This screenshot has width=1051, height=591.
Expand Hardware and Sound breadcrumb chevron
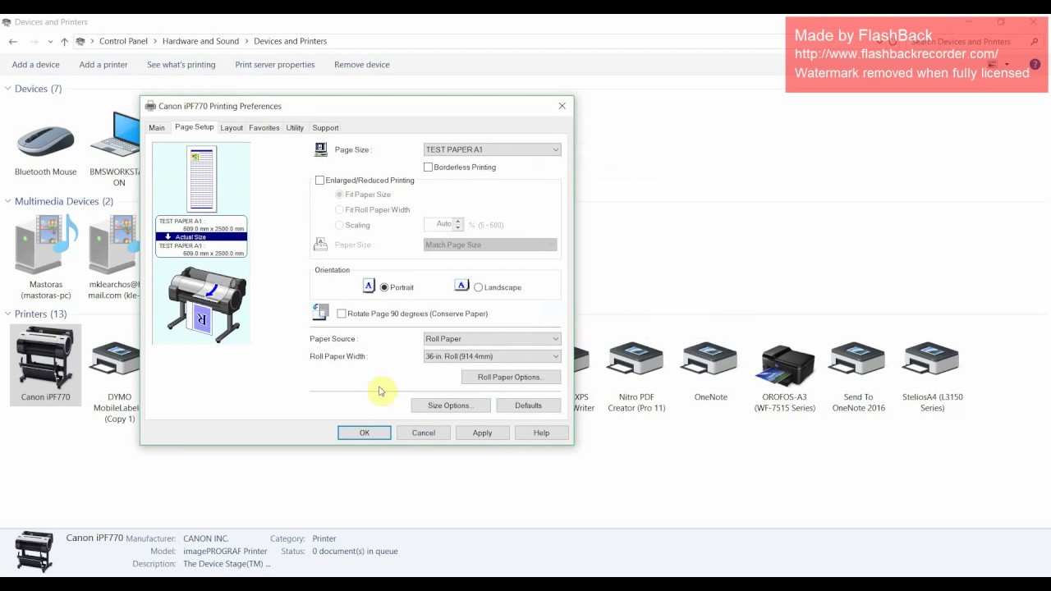(x=246, y=41)
